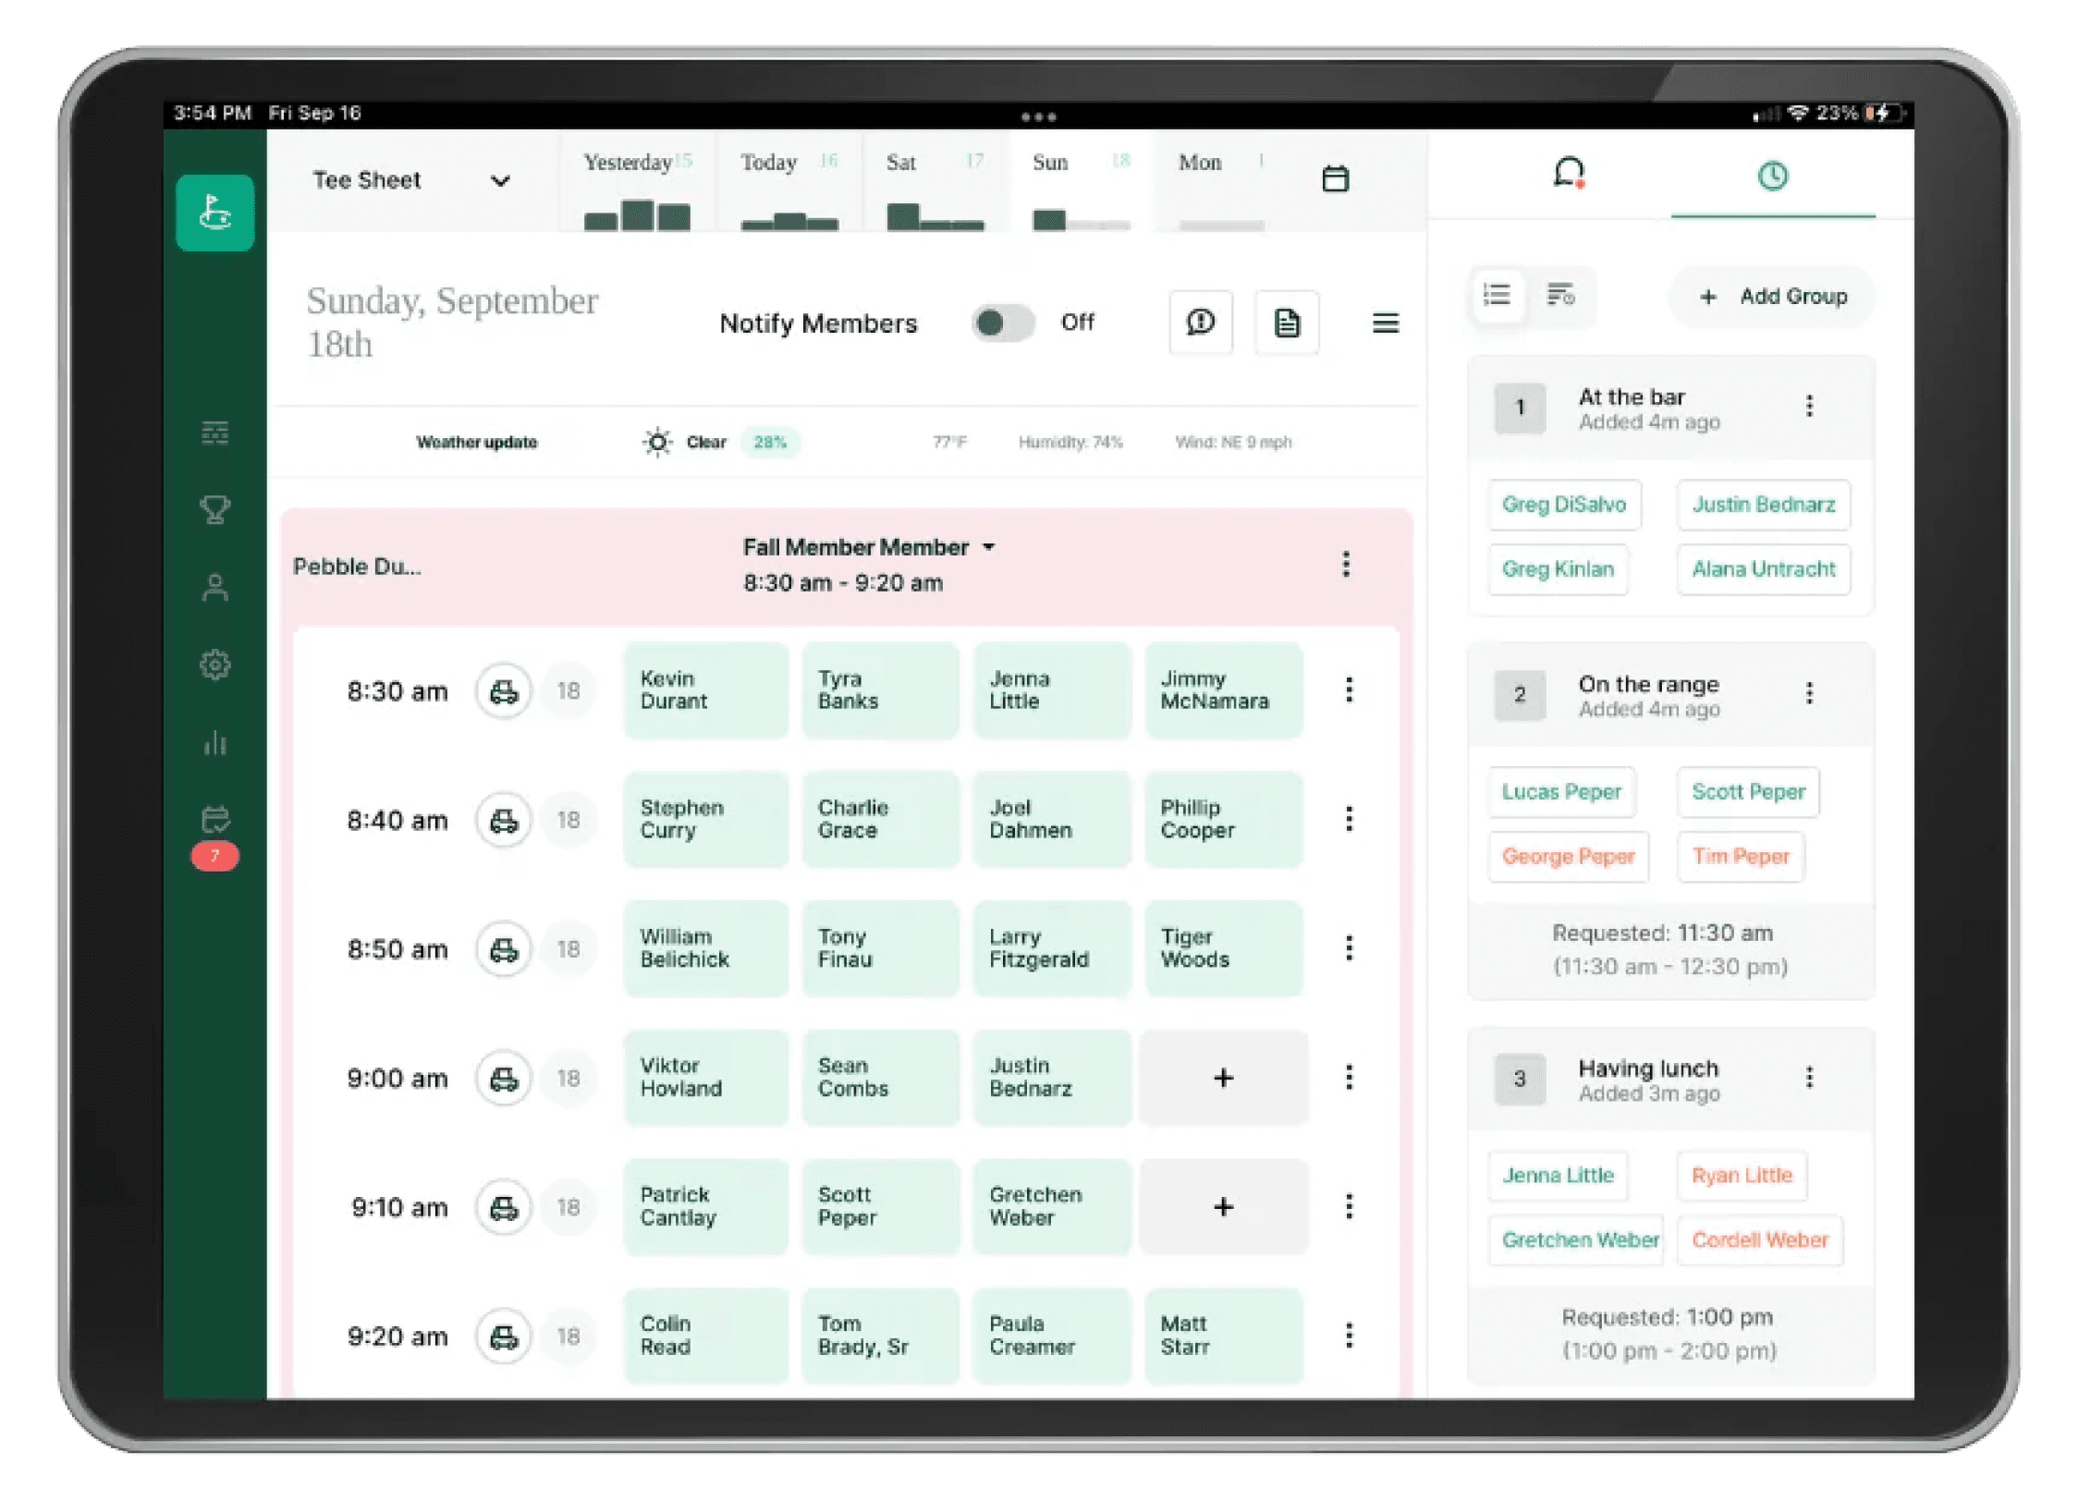Open the settings gear in sidebar
This screenshot has width=2078, height=1501.
point(214,665)
